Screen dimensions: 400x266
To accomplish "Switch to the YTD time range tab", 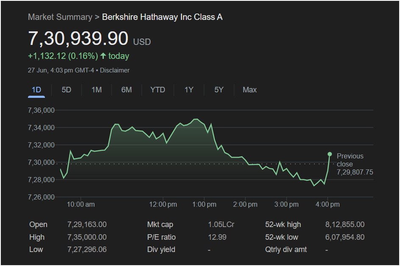I will [158, 90].
